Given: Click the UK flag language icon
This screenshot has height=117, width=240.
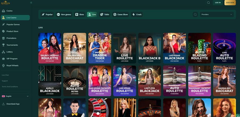Looking at the screenshot, I should coord(3,96).
